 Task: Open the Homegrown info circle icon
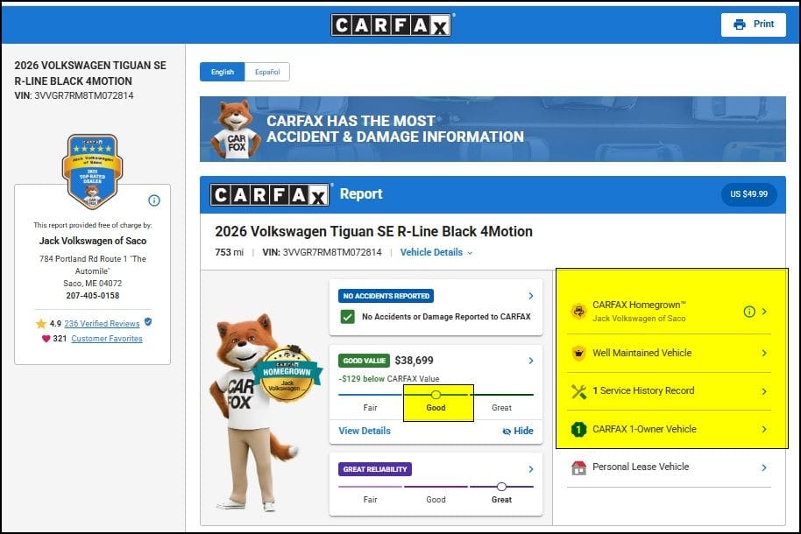pos(749,312)
